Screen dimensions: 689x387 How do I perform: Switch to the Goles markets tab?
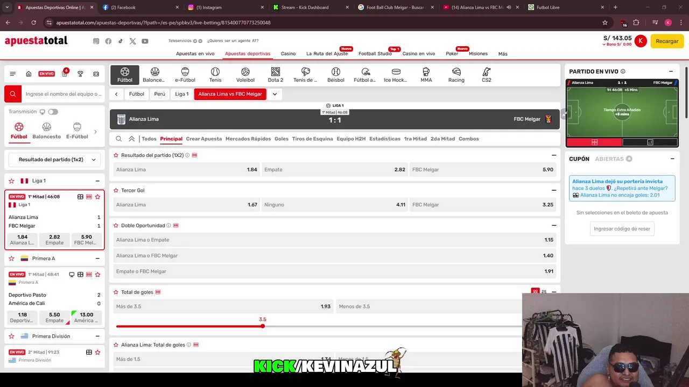282,139
